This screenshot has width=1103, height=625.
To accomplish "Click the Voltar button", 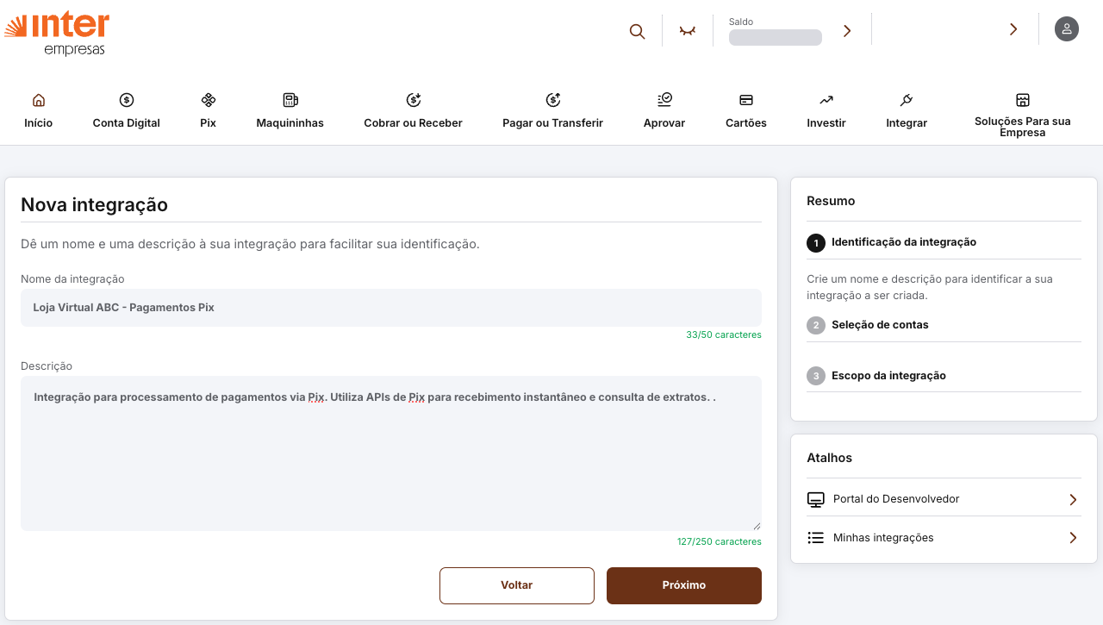I will click(517, 585).
